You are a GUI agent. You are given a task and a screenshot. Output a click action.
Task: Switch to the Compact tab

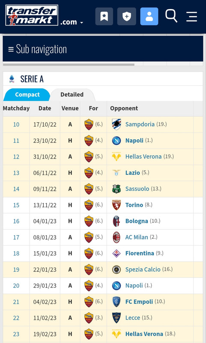click(27, 94)
